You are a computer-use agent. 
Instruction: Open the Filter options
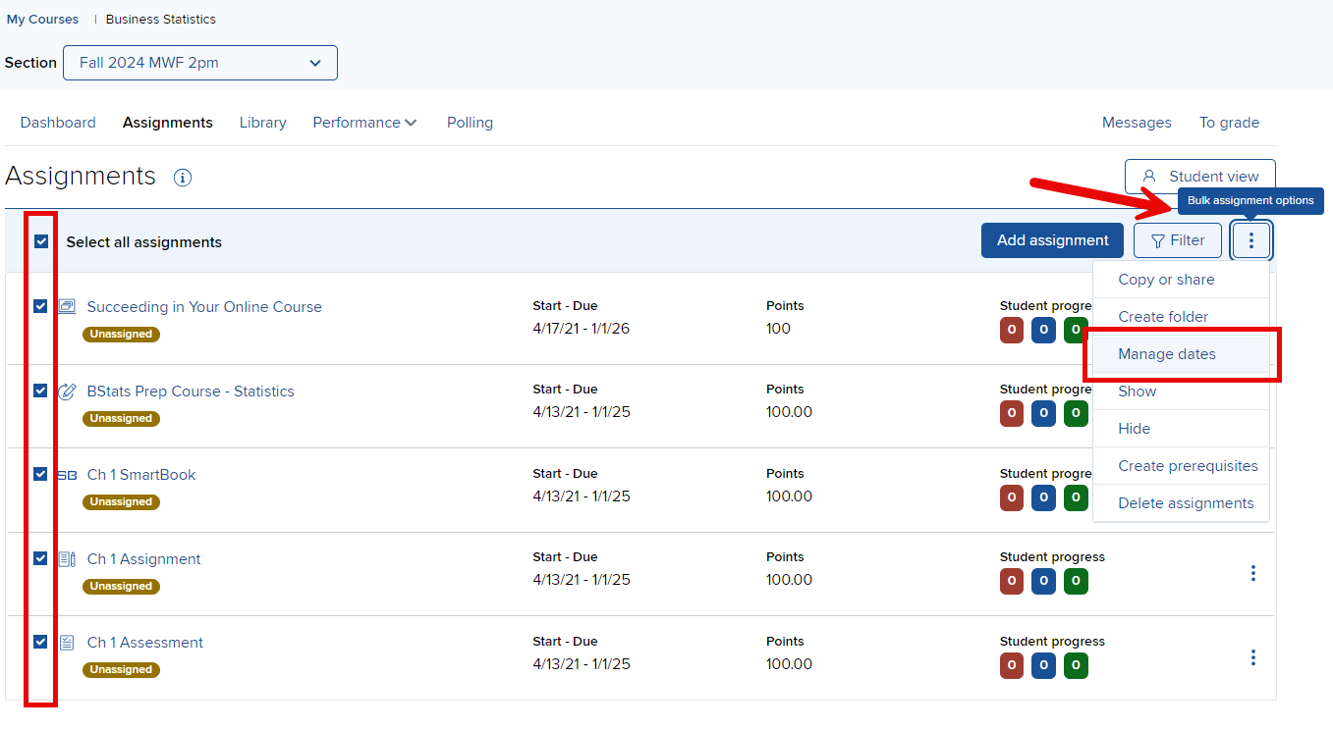pos(1177,240)
